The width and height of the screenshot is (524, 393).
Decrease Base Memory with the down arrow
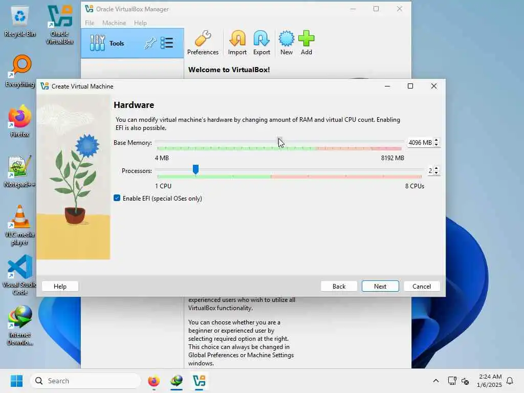tap(436, 145)
